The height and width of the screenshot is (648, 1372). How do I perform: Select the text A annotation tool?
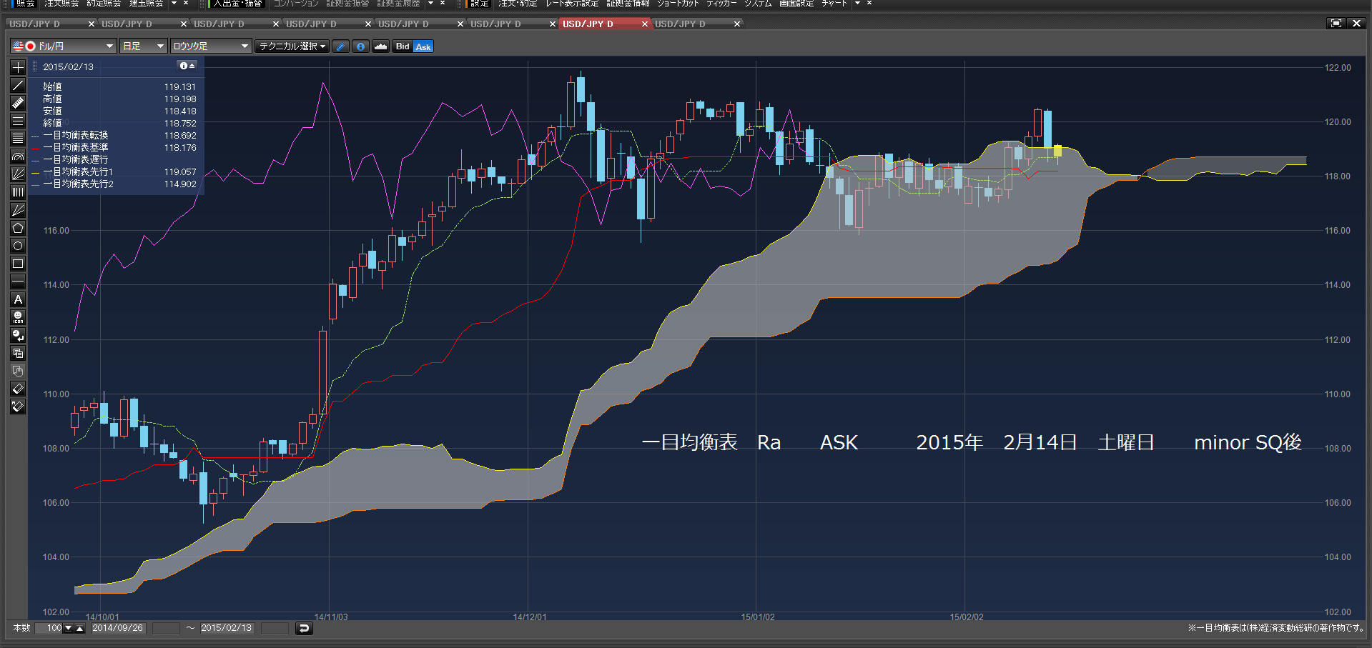pos(18,299)
